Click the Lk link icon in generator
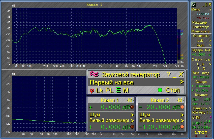The width and height of the screenshot is (214, 139). tap(100, 90)
